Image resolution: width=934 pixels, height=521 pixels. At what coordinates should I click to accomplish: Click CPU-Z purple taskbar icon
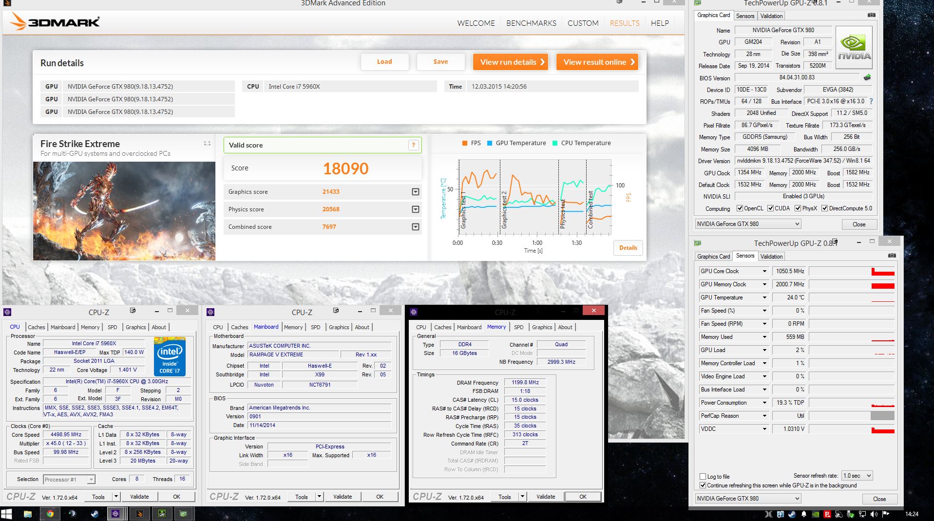[x=115, y=513]
